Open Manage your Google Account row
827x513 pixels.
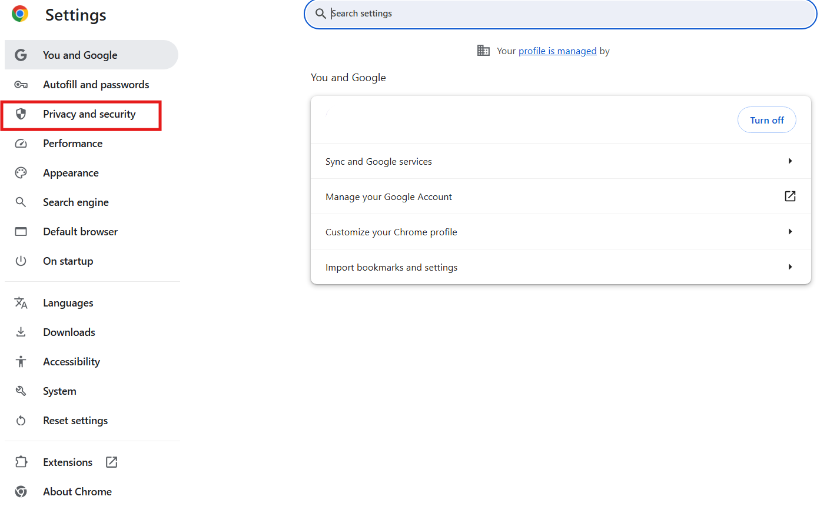click(561, 196)
